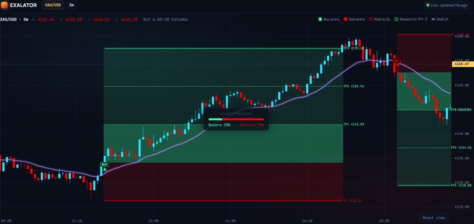Click the Exalator orange logo icon

click(x=4, y=5)
